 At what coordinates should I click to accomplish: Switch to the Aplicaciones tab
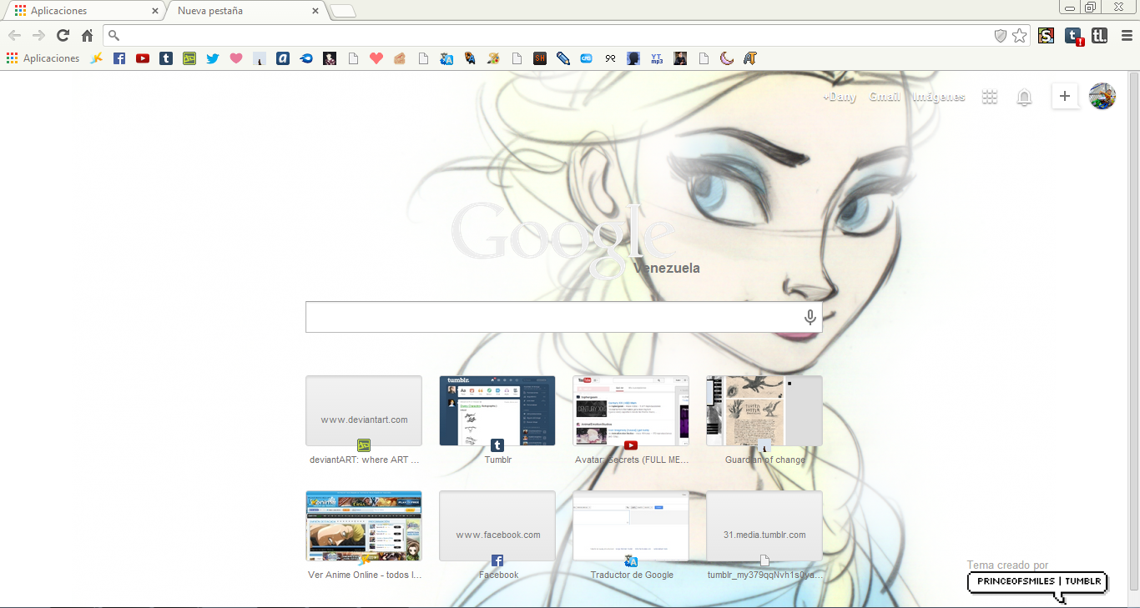(83, 11)
